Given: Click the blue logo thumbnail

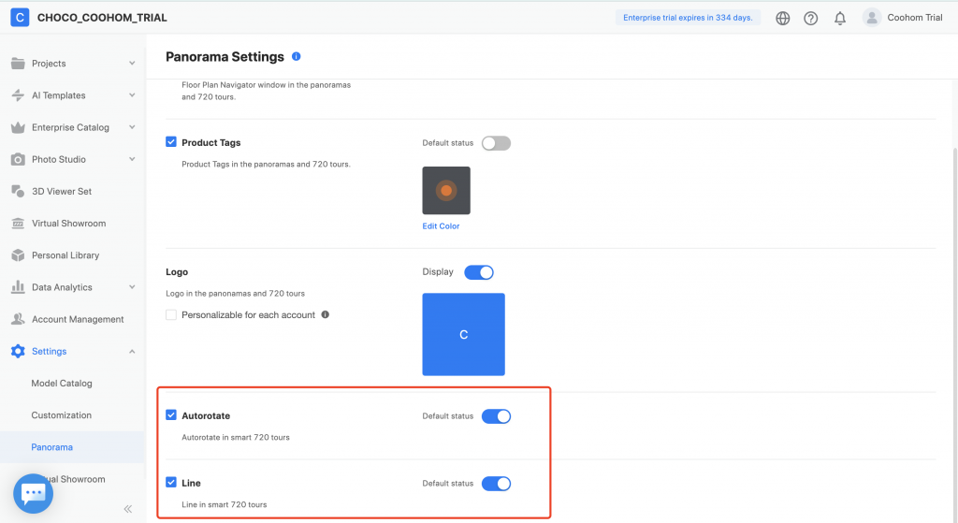Looking at the screenshot, I should [464, 334].
